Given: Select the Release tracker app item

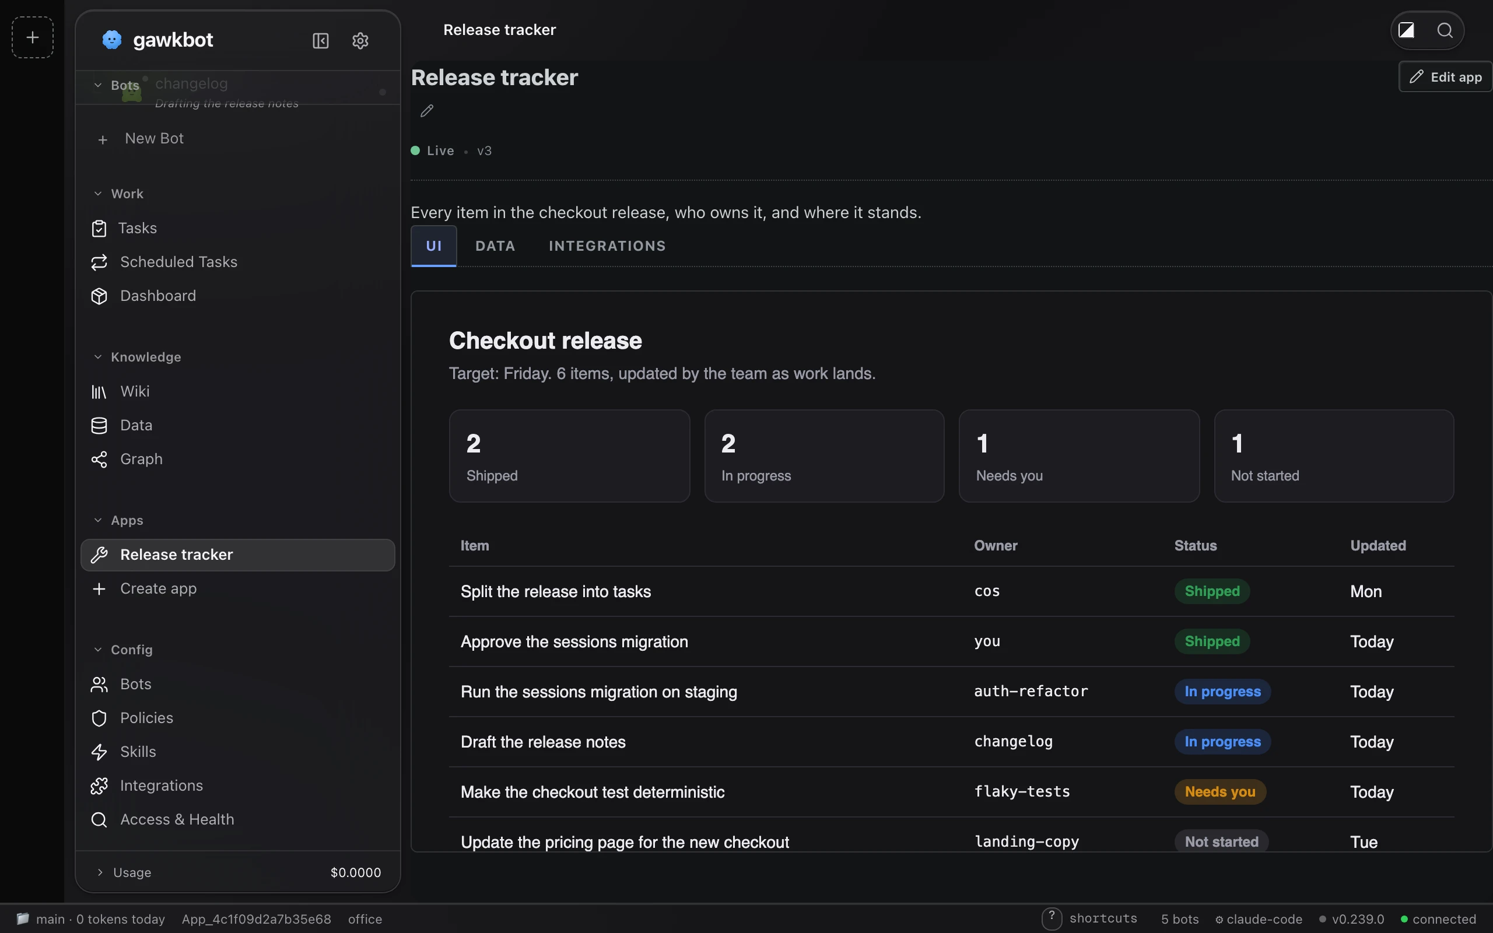Looking at the screenshot, I should click(237, 555).
